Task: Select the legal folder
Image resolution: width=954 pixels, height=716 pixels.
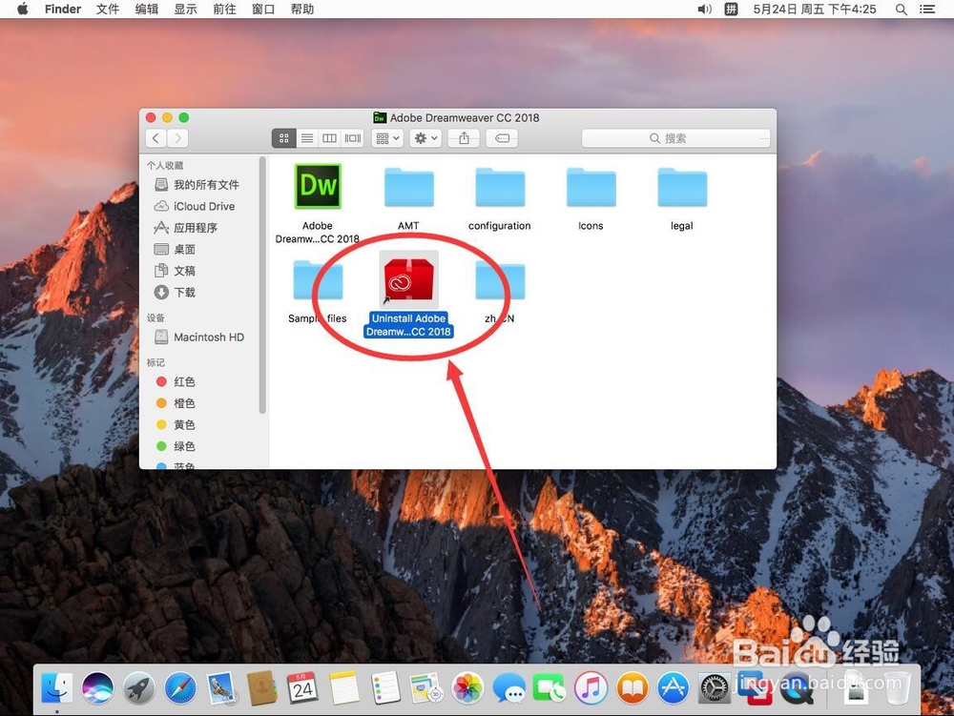Action: pyautogui.click(x=682, y=188)
